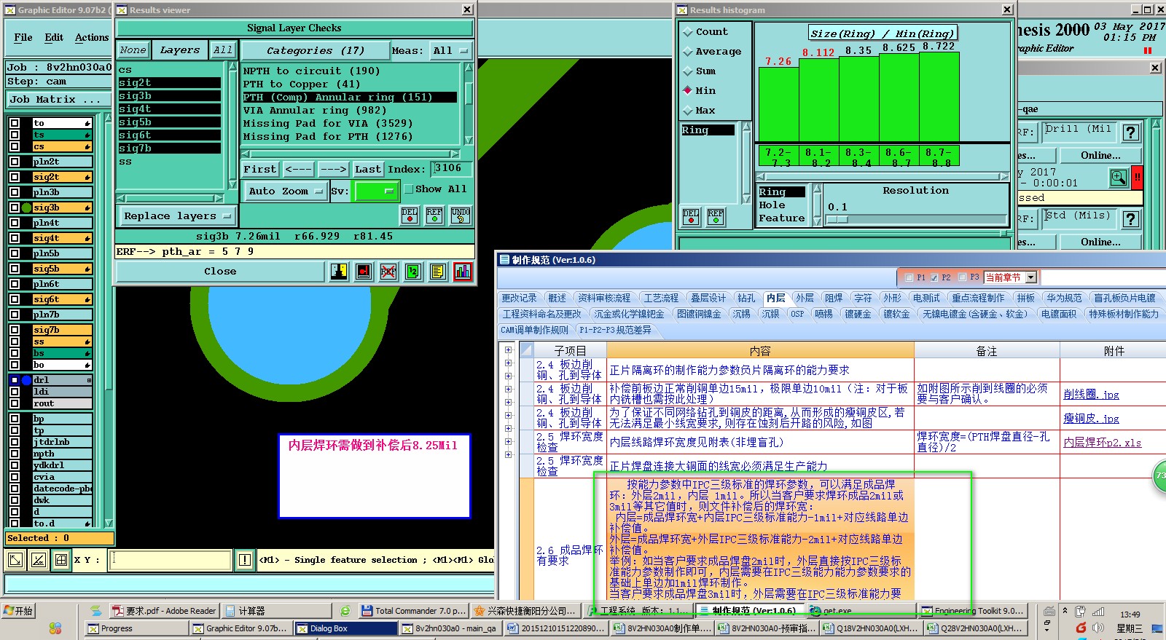Select the Average radio option
1166x640 pixels.
point(687,52)
